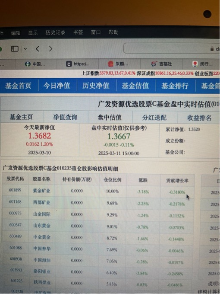
Task: Toggle Safari sidebar icon
Action: [15, 49]
